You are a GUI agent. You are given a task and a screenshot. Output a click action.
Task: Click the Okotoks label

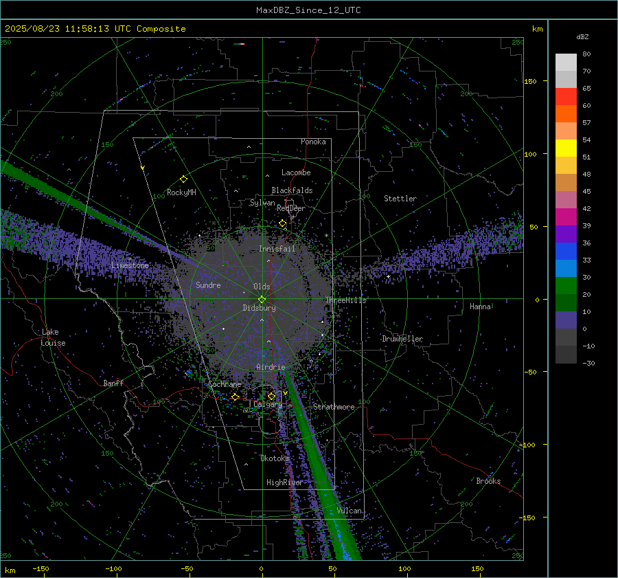click(x=275, y=458)
